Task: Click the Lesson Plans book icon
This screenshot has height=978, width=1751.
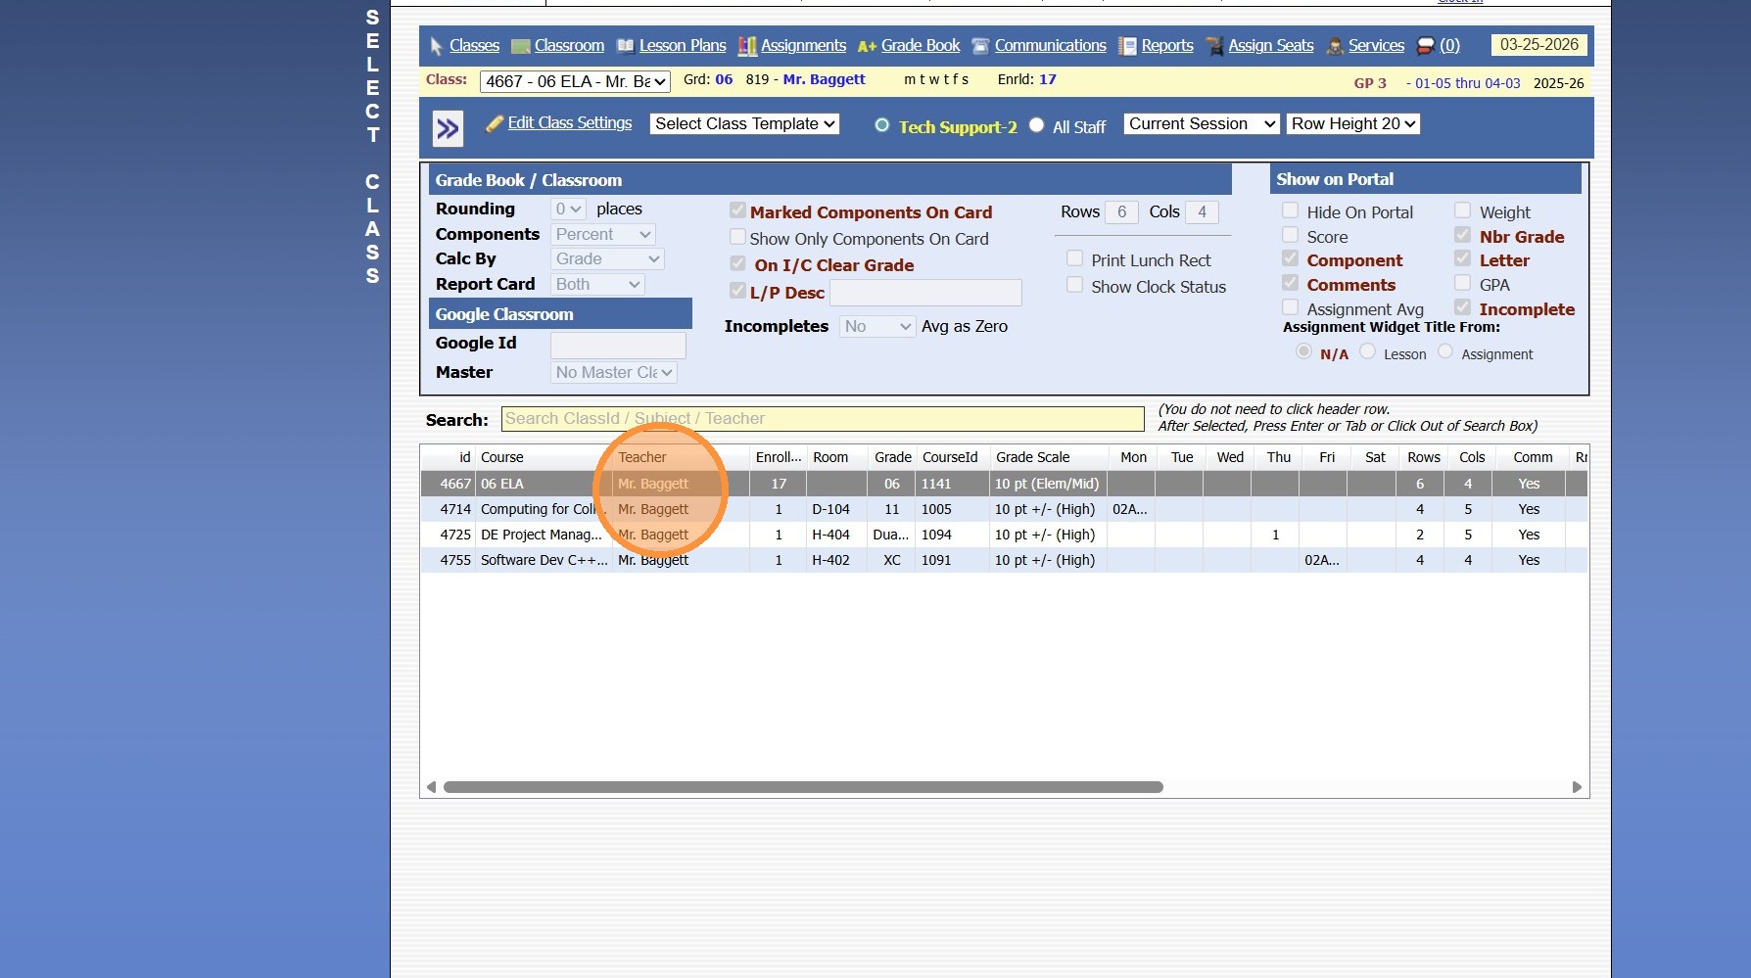Action: pyautogui.click(x=625, y=46)
